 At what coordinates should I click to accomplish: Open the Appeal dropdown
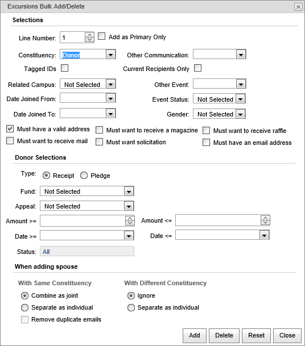coord(129,206)
